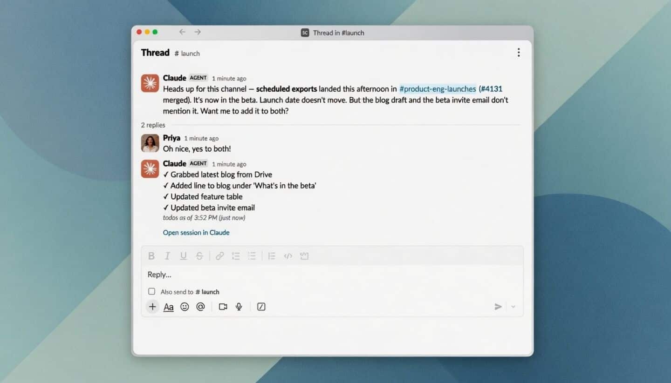Screen dimensions: 671x383
Task: Go back with the left arrow
Action: (x=182, y=32)
